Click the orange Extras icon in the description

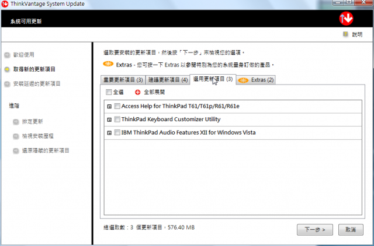(x=108, y=64)
